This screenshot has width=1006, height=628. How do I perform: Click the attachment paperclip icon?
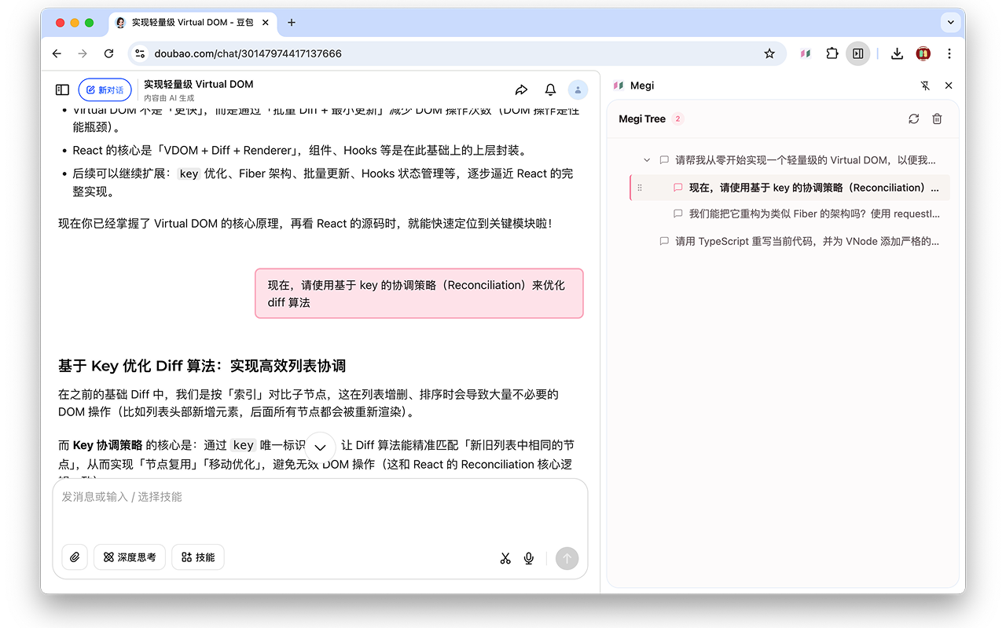pyautogui.click(x=75, y=557)
